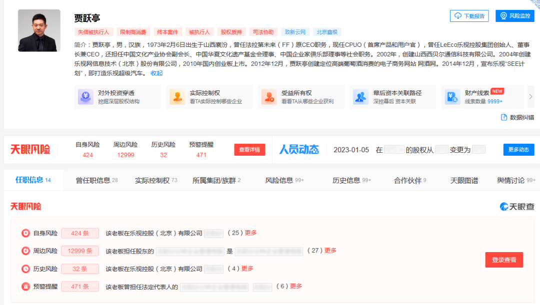Screen dimensions: 540x305
Task: Open the 舆情讨论 tab
Action: coord(510,180)
